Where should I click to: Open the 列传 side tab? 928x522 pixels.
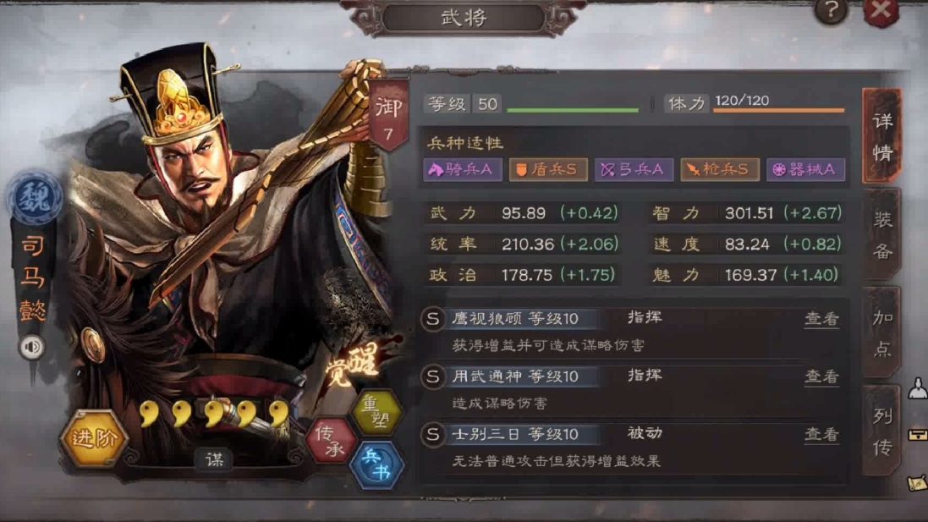pos(881,431)
